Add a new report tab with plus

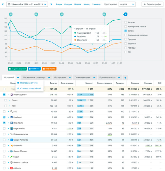tap(125, 78)
